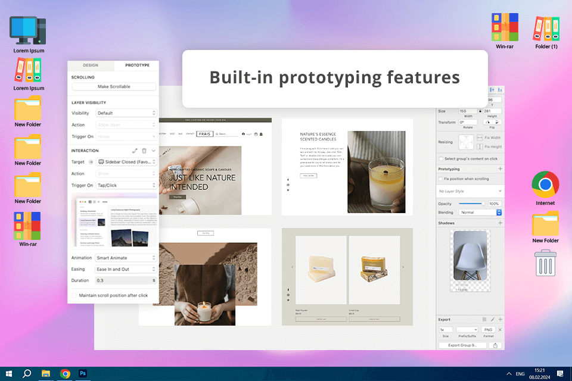
Task: Collapse the Interaction section chevron
Action: 154,151
